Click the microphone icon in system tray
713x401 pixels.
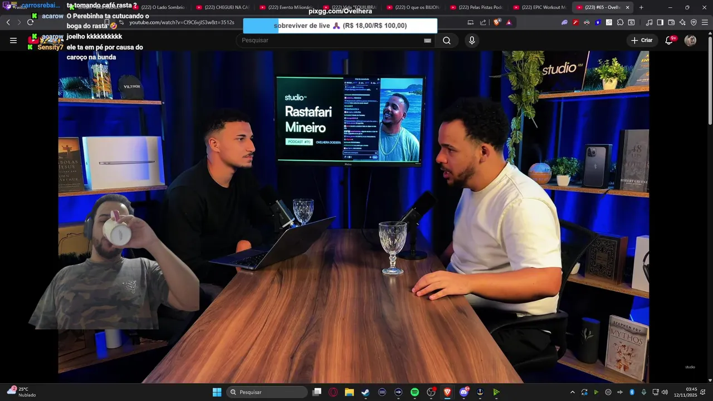(643, 392)
